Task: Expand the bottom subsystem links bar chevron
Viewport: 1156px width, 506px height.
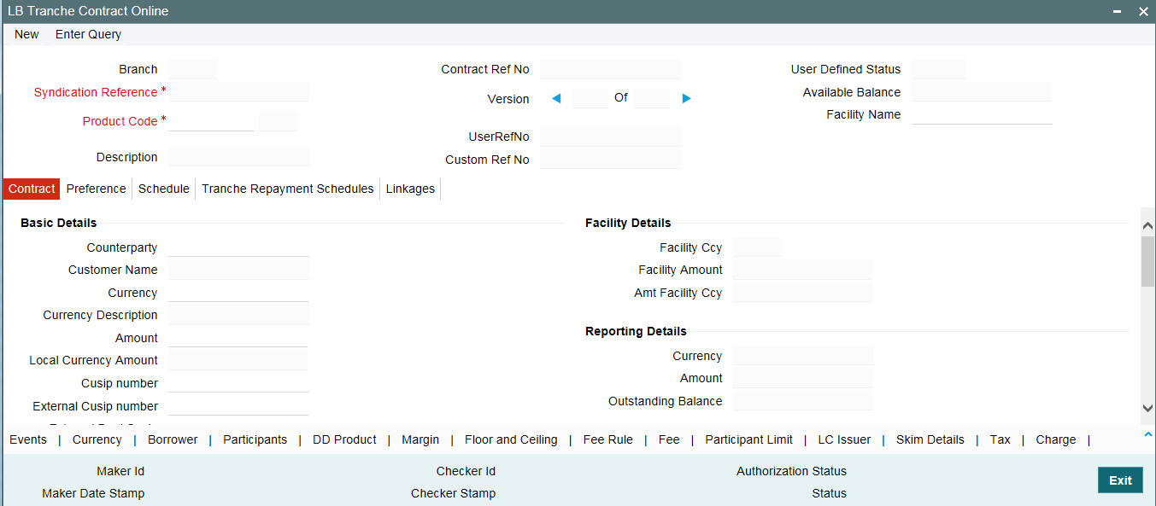Action: [1147, 434]
